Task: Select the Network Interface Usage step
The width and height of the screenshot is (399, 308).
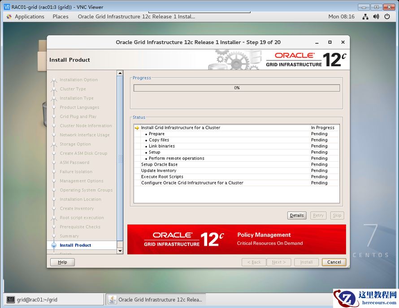Action: 84,135
